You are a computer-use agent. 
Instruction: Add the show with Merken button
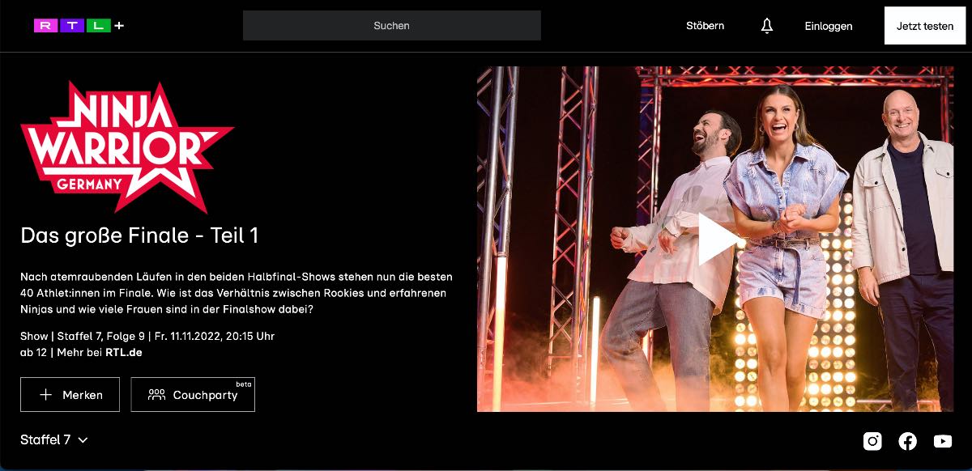click(x=70, y=394)
